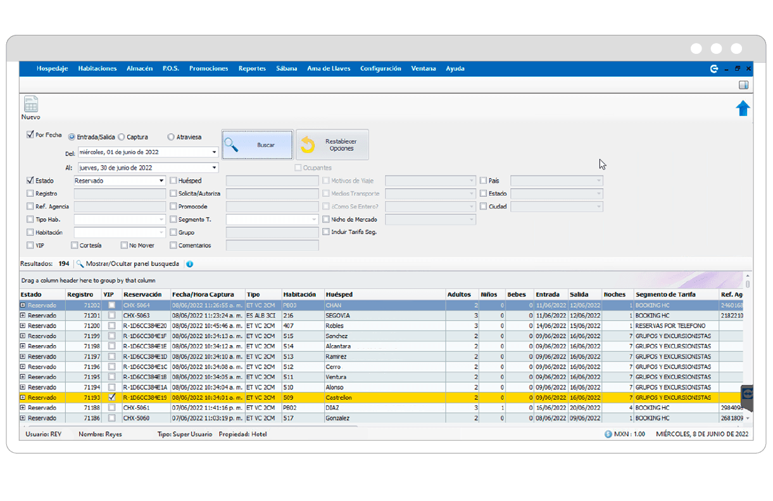Click Mostrar/Ocultar panel busqueda link
The width and height of the screenshot is (773, 501).
point(132,263)
